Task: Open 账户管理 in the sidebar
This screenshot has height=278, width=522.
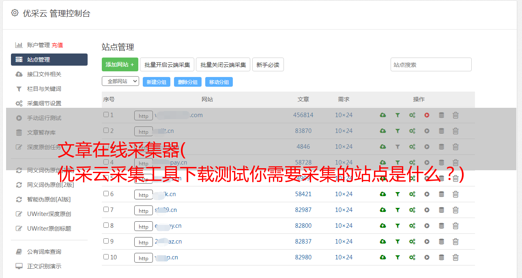Action: pyautogui.click(x=38, y=45)
